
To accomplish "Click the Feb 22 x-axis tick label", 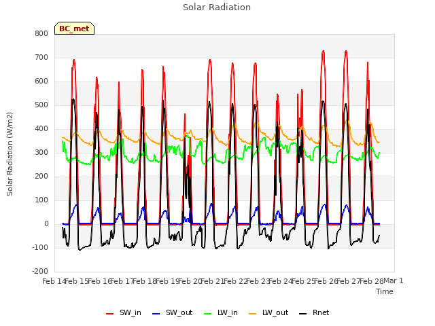I will click(236, 281).
